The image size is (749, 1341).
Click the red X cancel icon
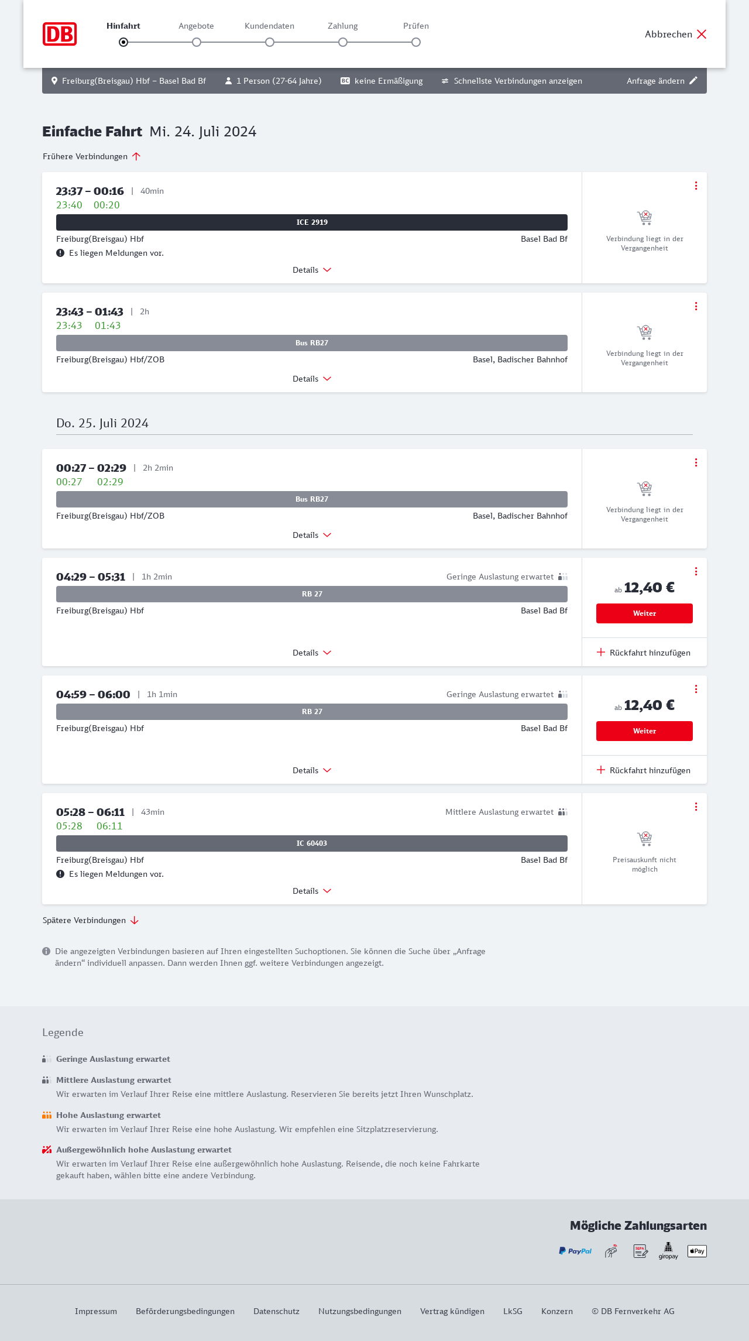click(702, 34)
